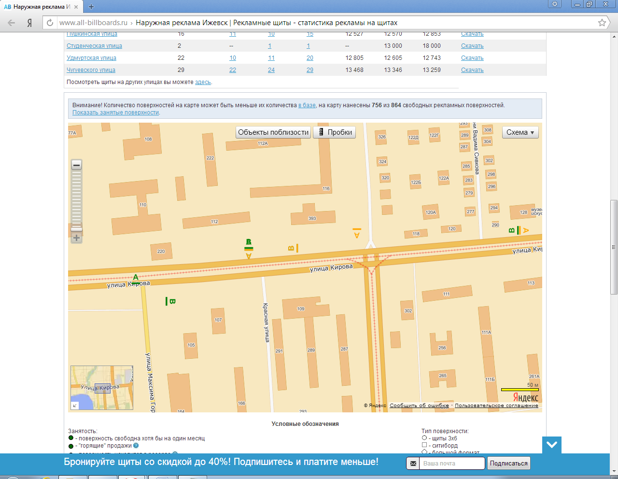Screen dimensions: 618x479
Task: Click the map zoom level slider track
Action: pos(76,198)
